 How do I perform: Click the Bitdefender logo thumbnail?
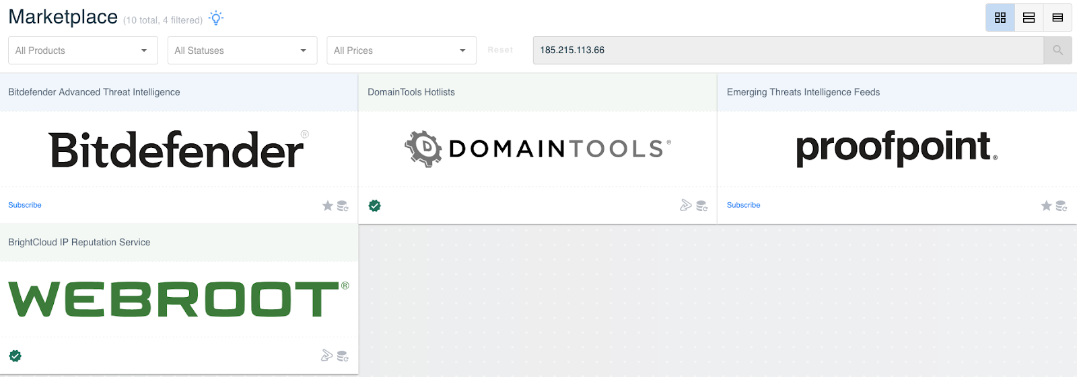point(178,149)
